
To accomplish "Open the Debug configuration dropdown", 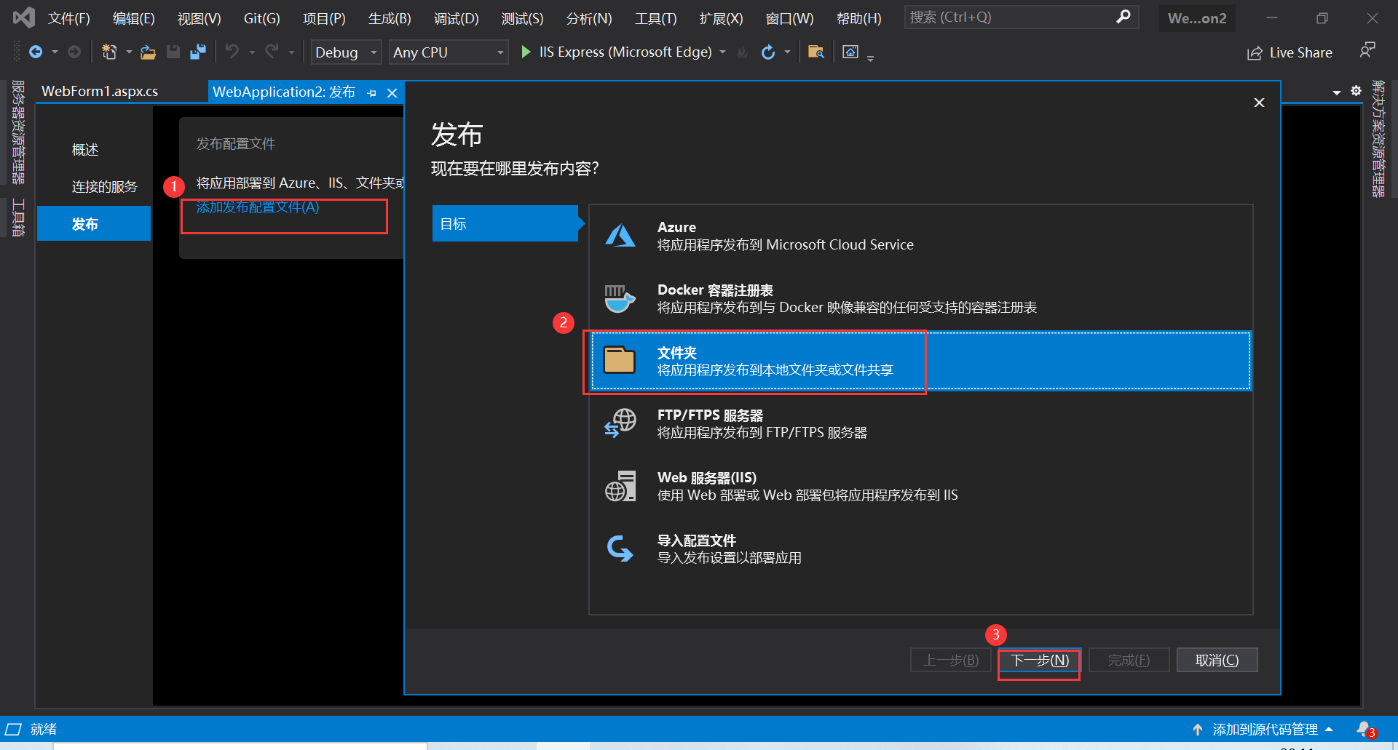I will [x=374, y=52].
